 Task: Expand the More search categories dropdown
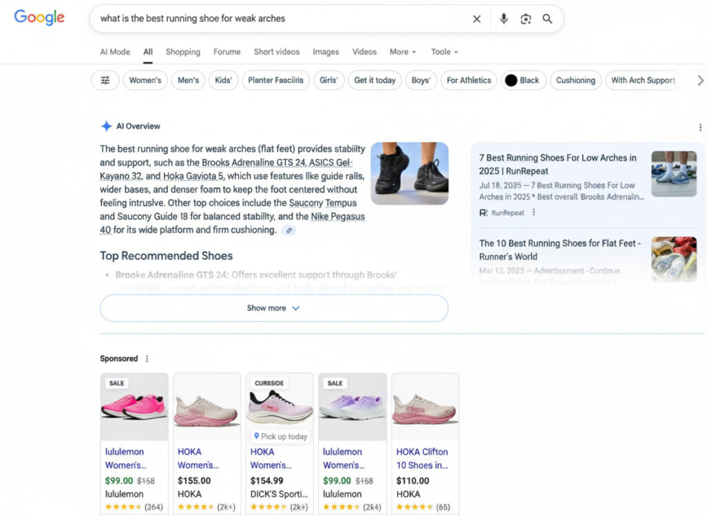click(x=403, y=52)
